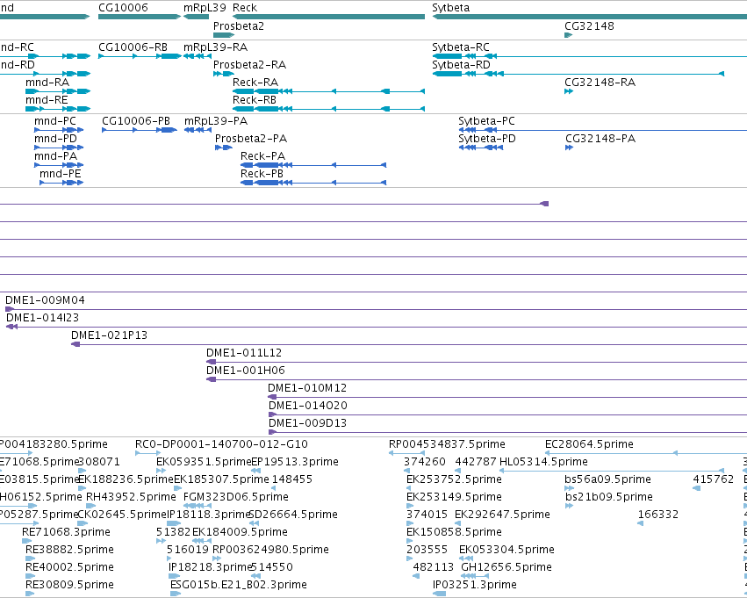
Task: Select EST EK253752.5prime
Action: [x=454, y=479]
